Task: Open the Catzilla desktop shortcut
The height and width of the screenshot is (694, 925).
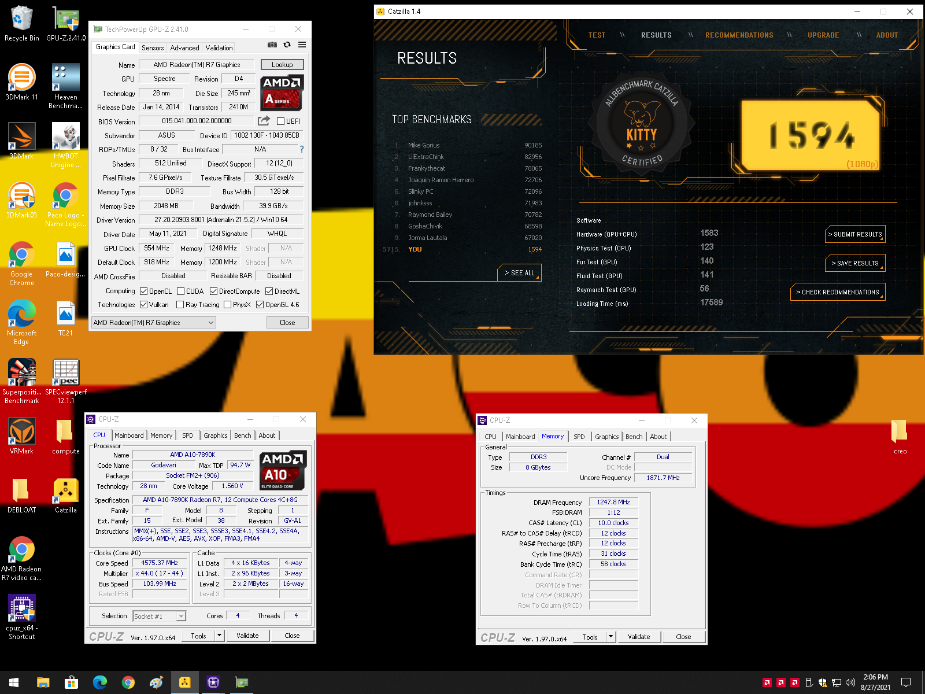Action: tap(66, 494)
